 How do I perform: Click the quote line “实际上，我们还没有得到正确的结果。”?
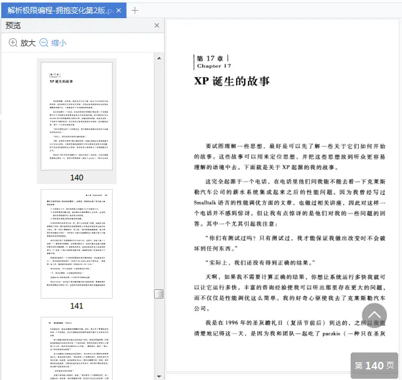click(x=260, y=263)
